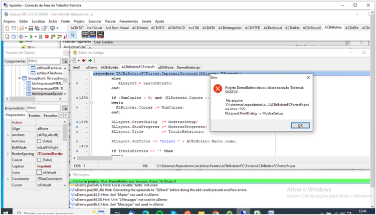Open the Arquivo menu
The width and height of the screenshot is (376, 215).
pos(9,22)
